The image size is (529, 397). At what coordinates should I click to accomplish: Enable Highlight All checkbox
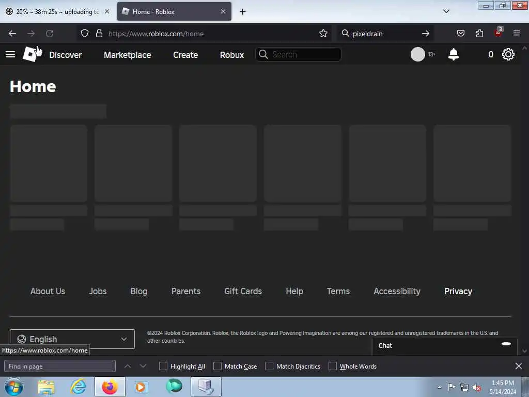[x=163, y=366]
